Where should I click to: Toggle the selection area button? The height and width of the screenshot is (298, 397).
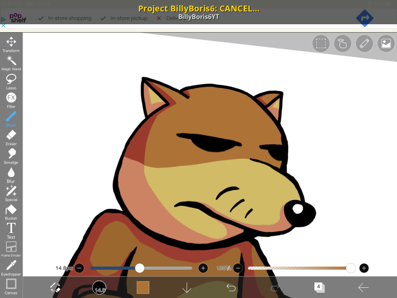pos(321,44)
